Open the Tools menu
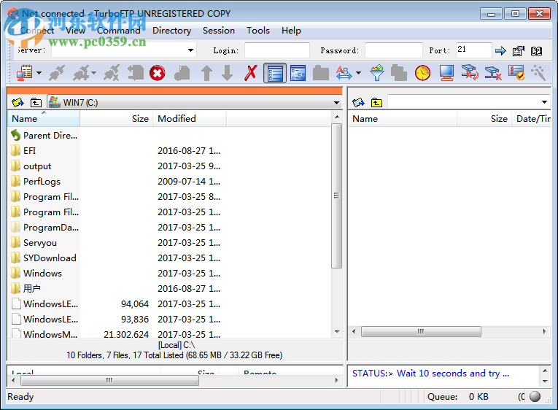 258,31
